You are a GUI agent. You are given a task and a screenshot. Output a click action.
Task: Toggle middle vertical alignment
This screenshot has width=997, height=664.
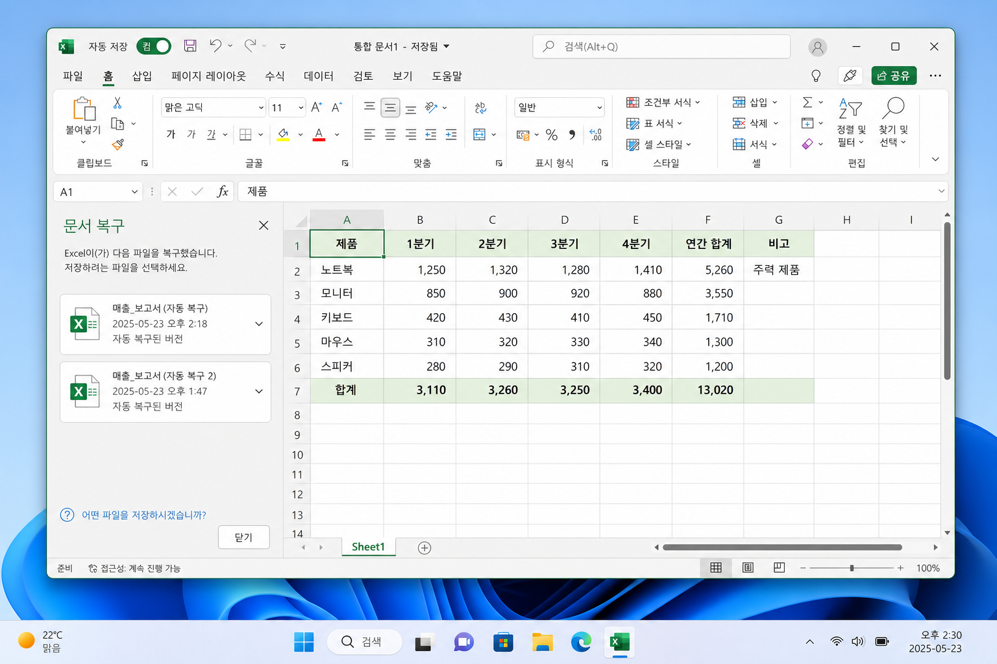click(x=390, y=108)
